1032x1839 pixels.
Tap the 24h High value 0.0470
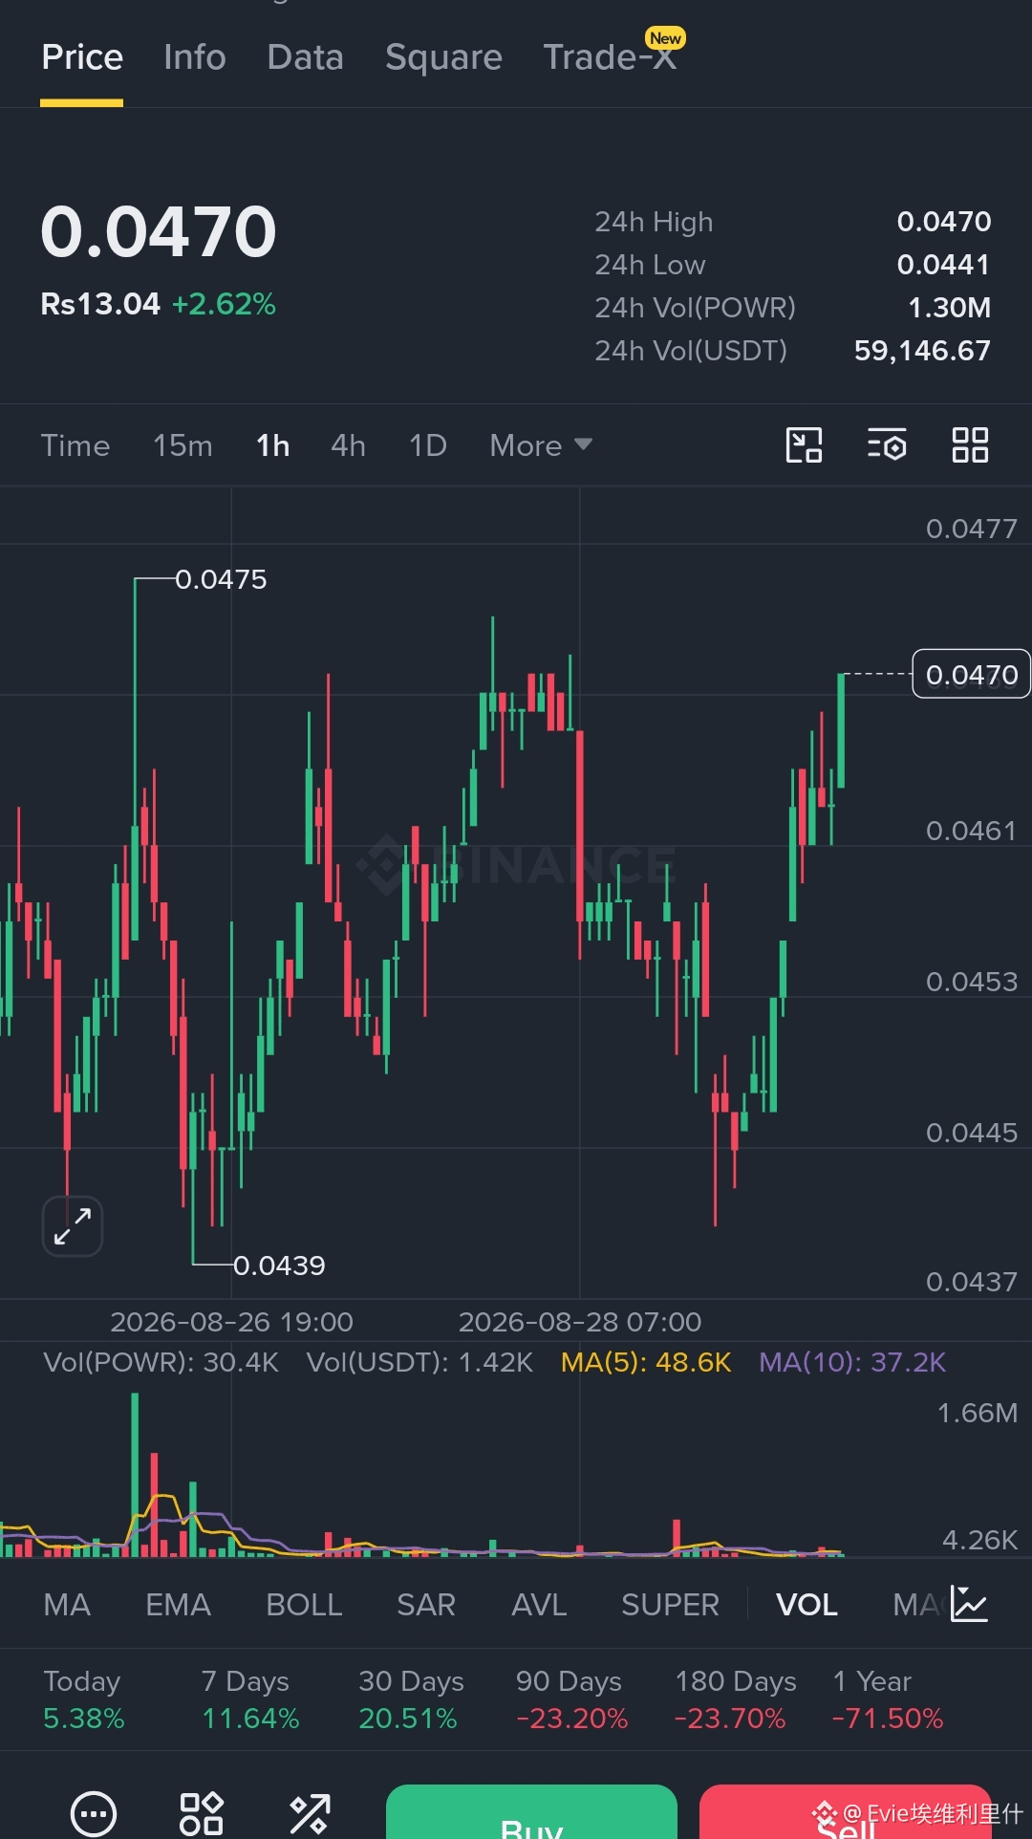tap(944, 222)
